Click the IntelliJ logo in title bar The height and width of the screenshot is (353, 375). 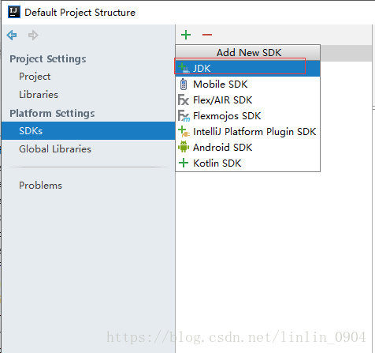pyautogui.click(x=14, y=12)
